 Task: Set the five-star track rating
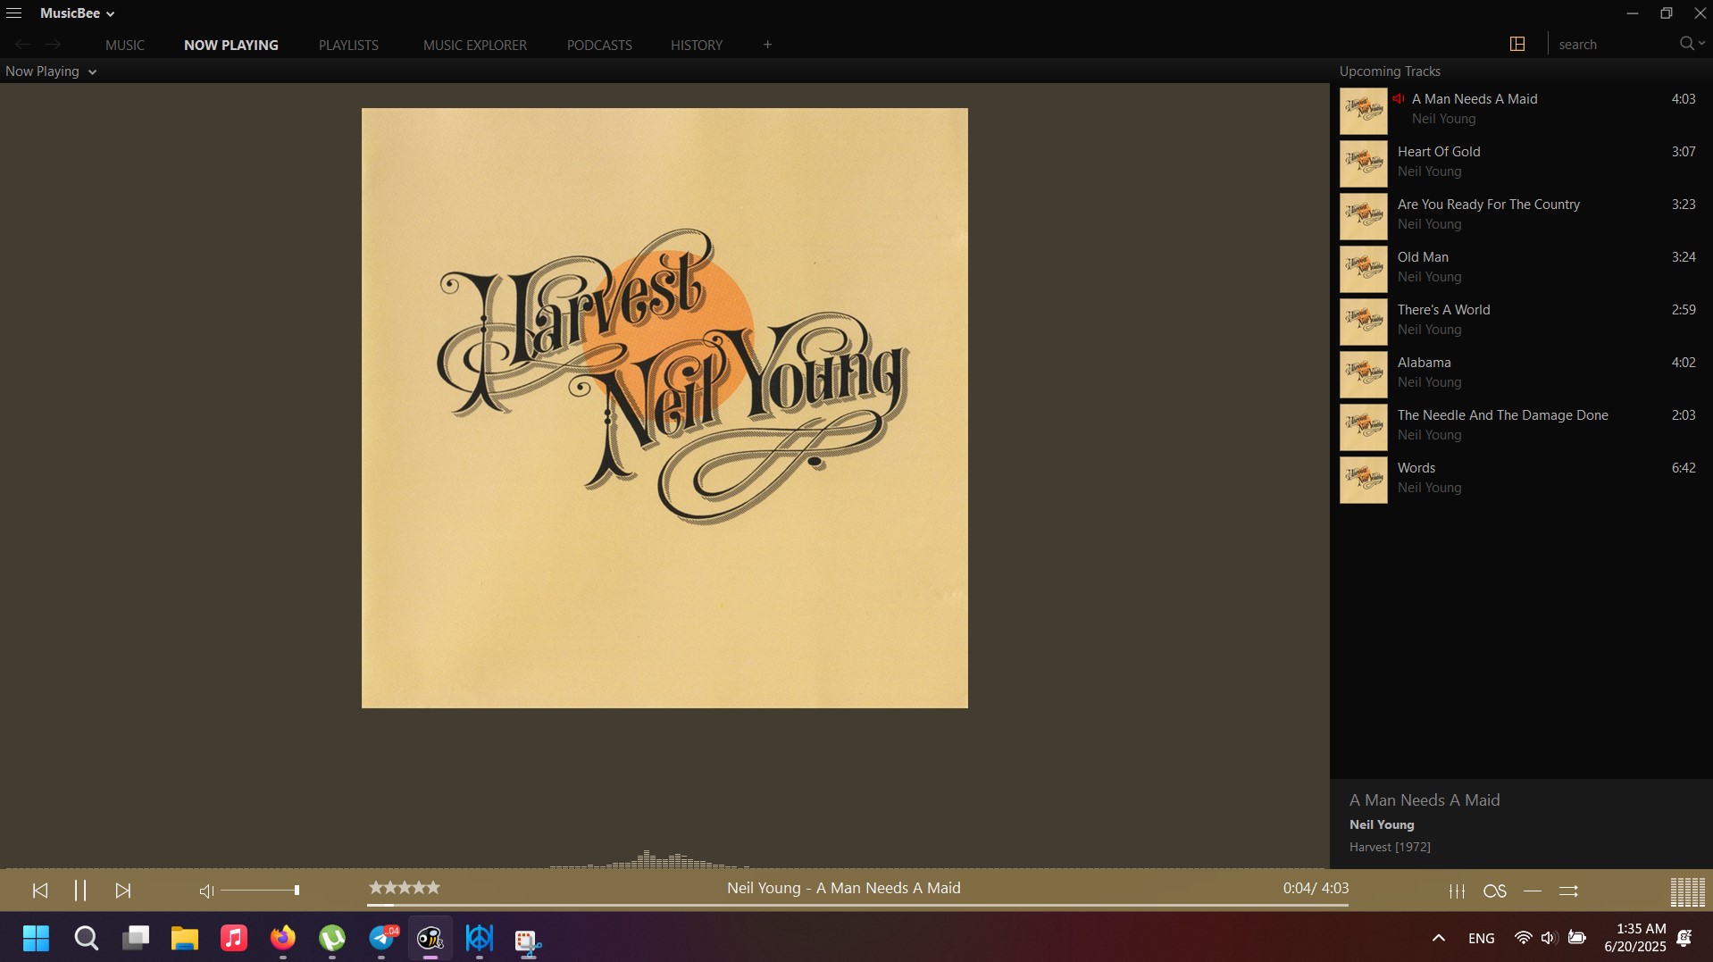[x=405, y=888]
